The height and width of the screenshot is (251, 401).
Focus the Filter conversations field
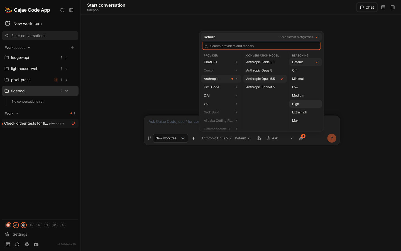pyautogui.click(x=40, y=36)
